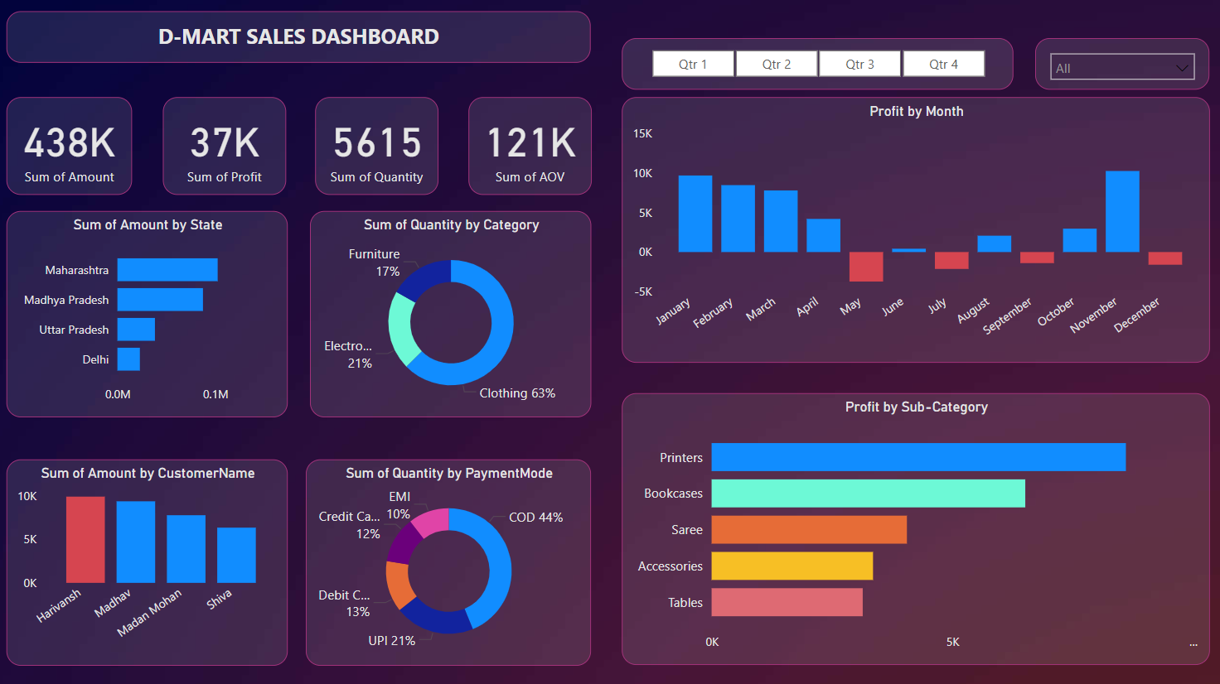Select the yellow Accessories bar
The width and height of the screenshot is (1220, 684).
point(792,566)
